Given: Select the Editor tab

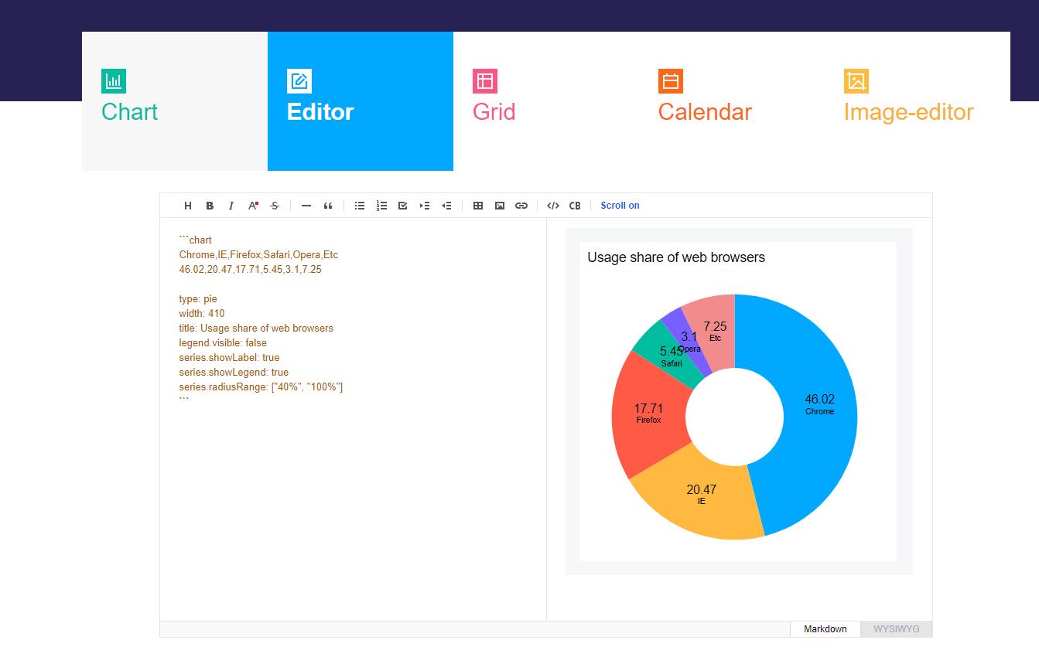Looking at the screenshot, I should click(361, 101).
